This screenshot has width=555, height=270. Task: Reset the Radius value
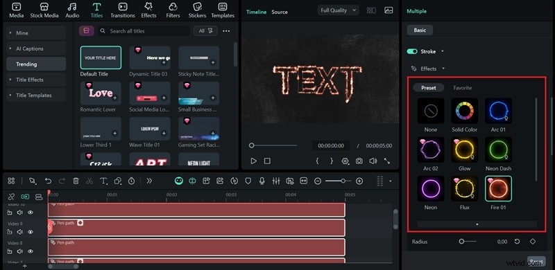pos(517,242)
